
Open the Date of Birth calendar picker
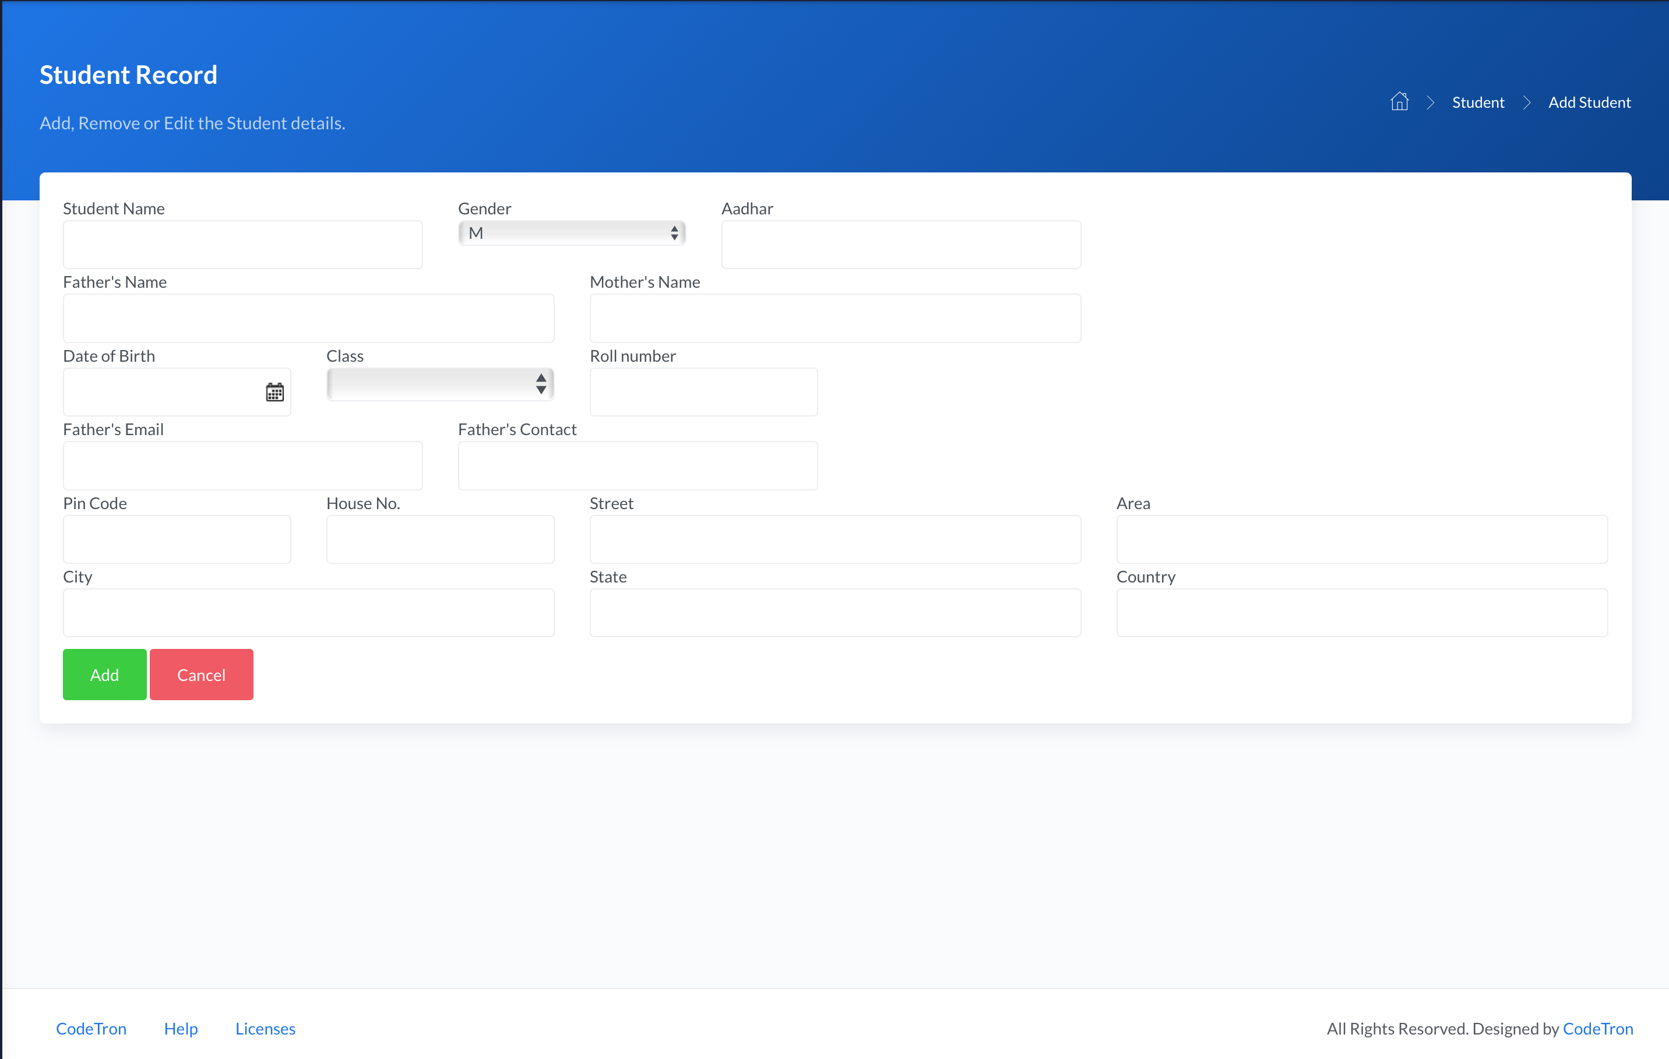(274, 392)
